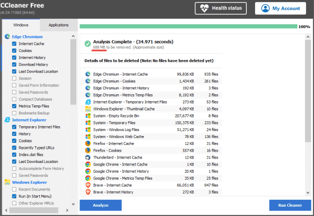Click the heart icon in Health status
The width and height of the screenshot is (314, 216).
(x=204, y=8)
